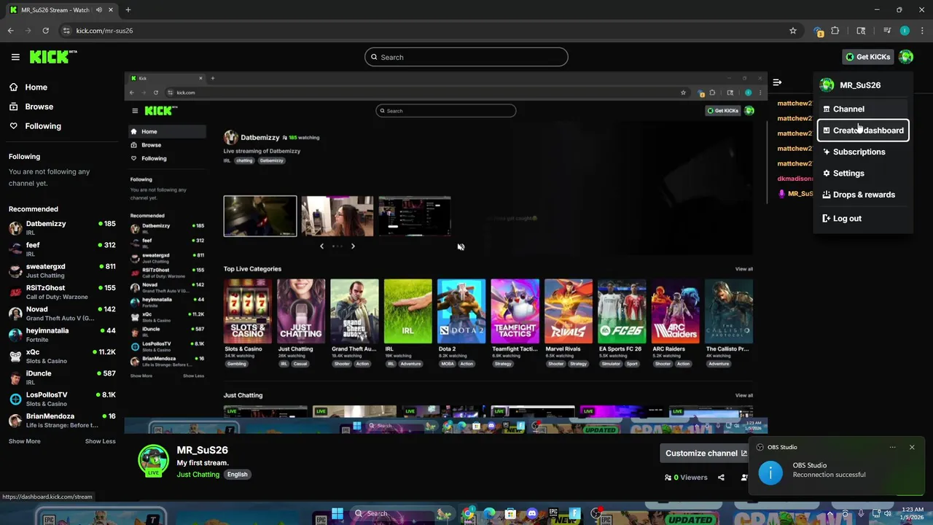Open OBS notification more options (…)
This screenshot has height=525, width=933.
pyautogui.click(x=892, y=447)
